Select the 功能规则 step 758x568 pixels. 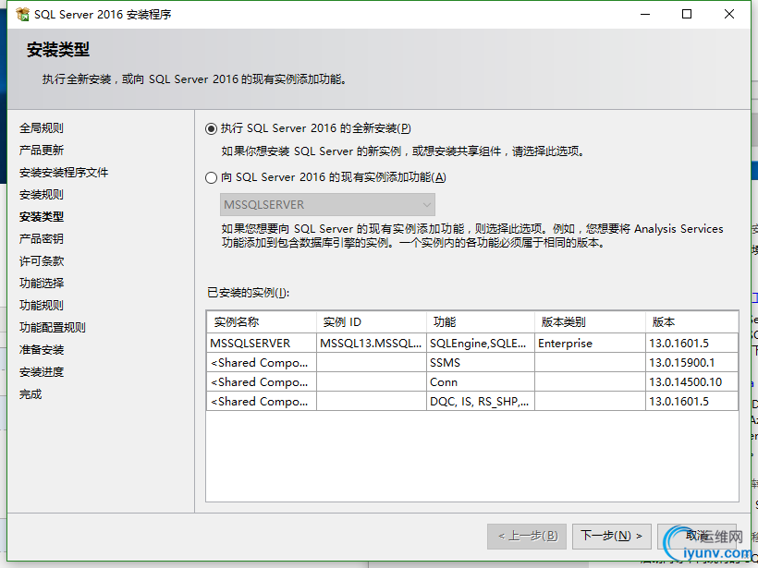tap(41, 306)
